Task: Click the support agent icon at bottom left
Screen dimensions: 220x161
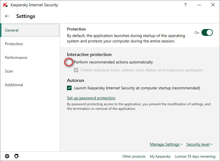Action: (x=17, y=156)
